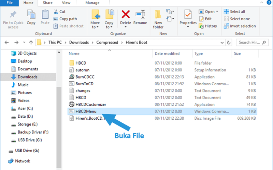This screenshot has width=273, height=170.
Task: Select the BurnCDCC application
Action: pyautogui.click(x=162, y=77)
